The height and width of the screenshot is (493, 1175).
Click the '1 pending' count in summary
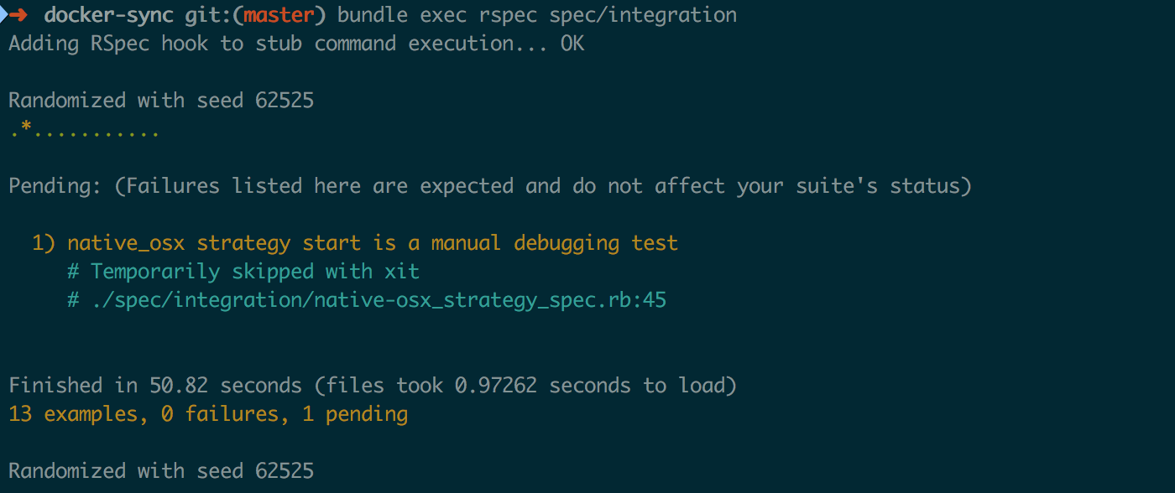[355, 414]
